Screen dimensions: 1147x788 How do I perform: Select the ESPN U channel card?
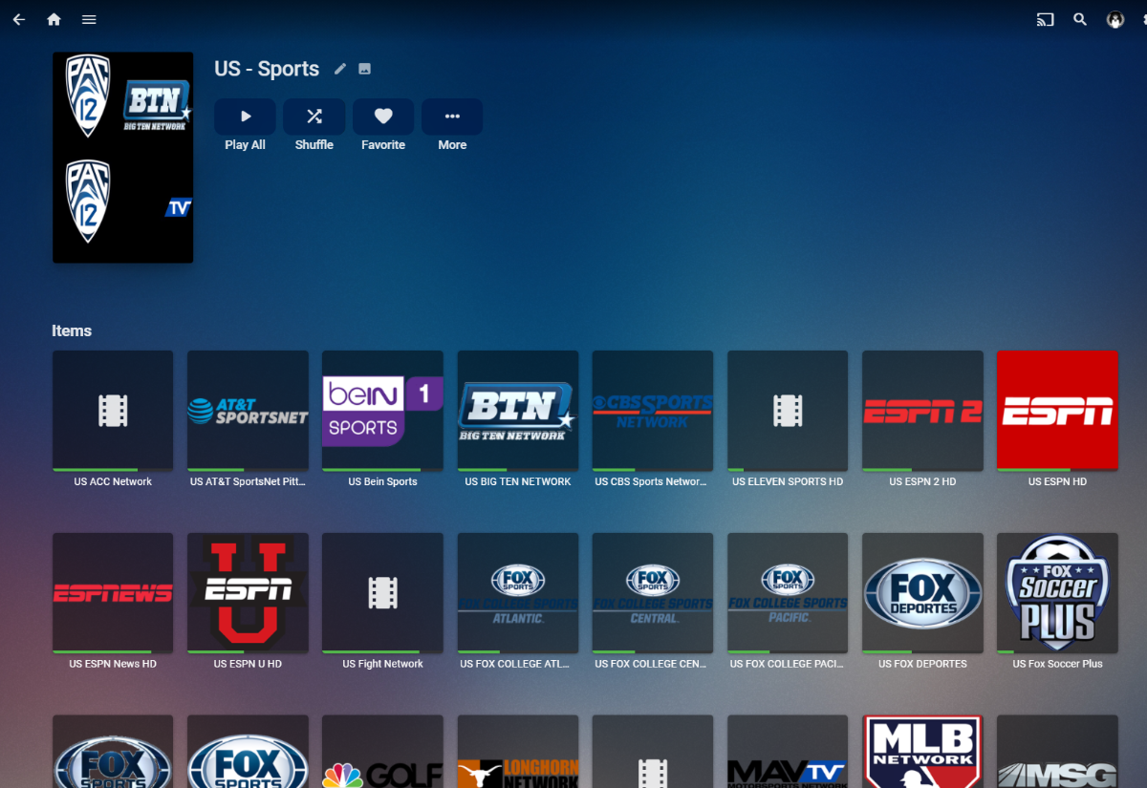tap(248, 593)
